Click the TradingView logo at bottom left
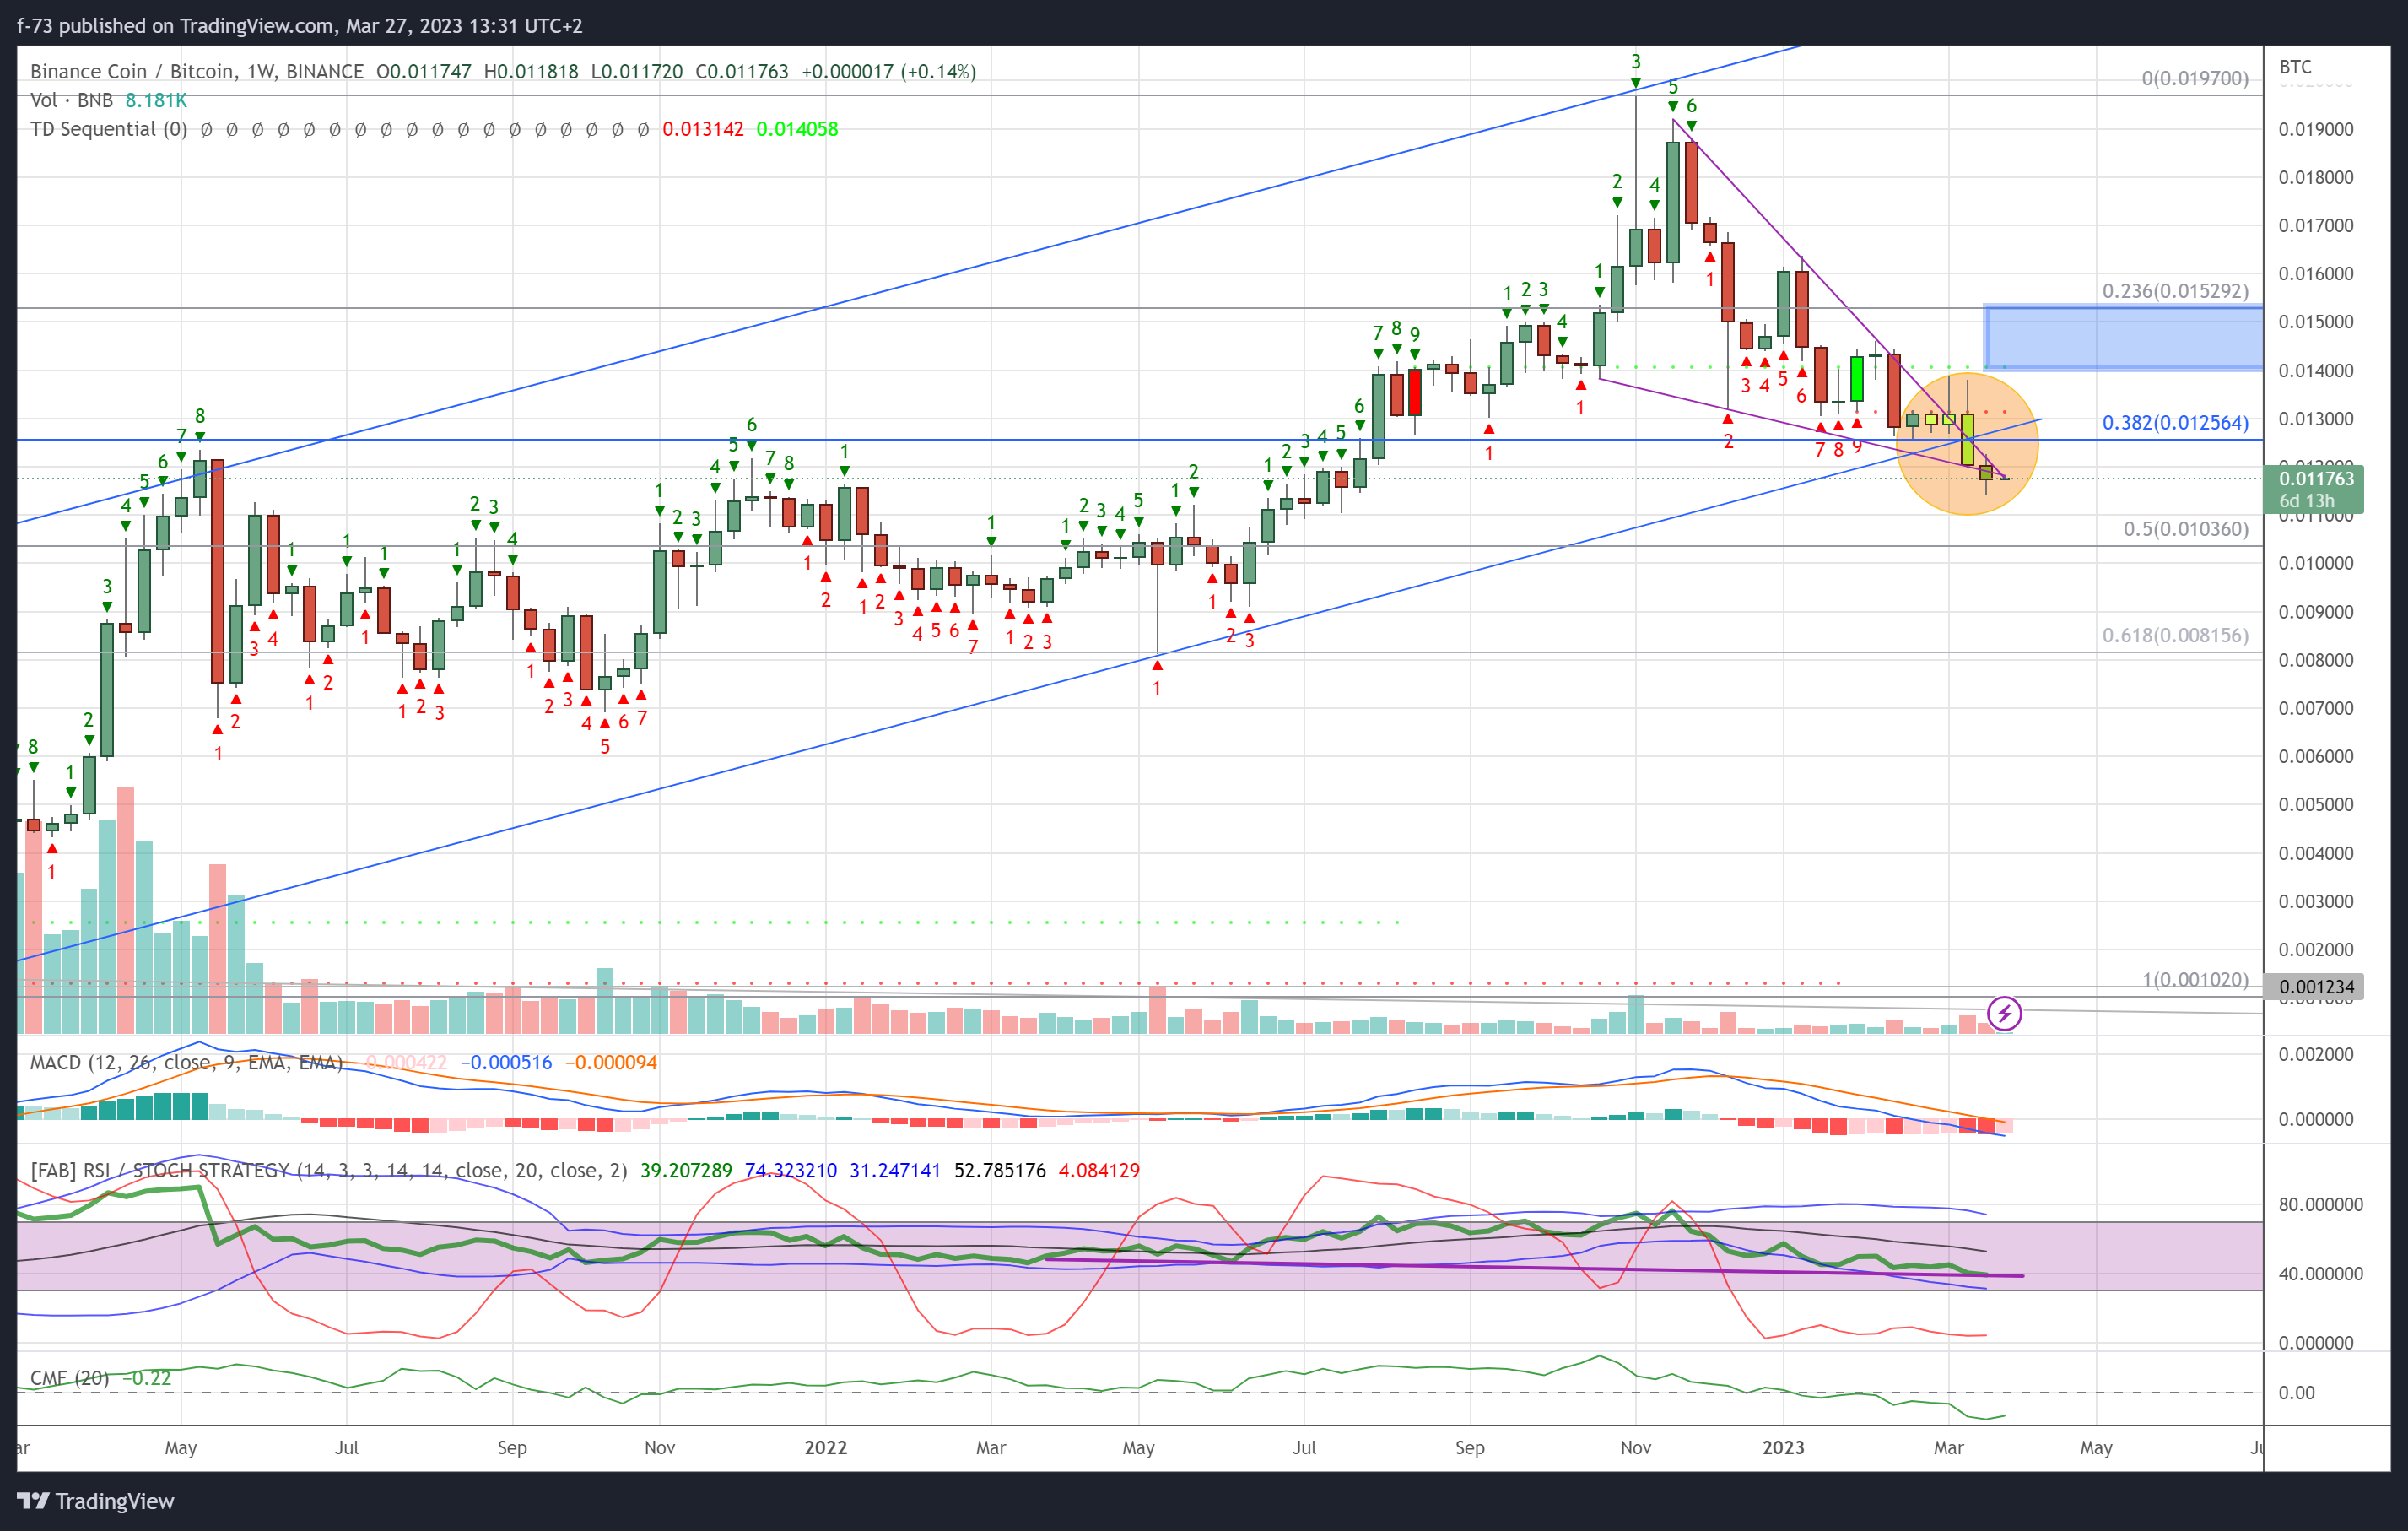The image size is (2408, 1531). click(x=95, y=1501)
